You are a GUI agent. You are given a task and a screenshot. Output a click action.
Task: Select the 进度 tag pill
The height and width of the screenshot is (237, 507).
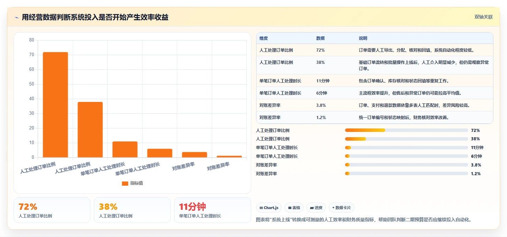(x=316, y=208)
